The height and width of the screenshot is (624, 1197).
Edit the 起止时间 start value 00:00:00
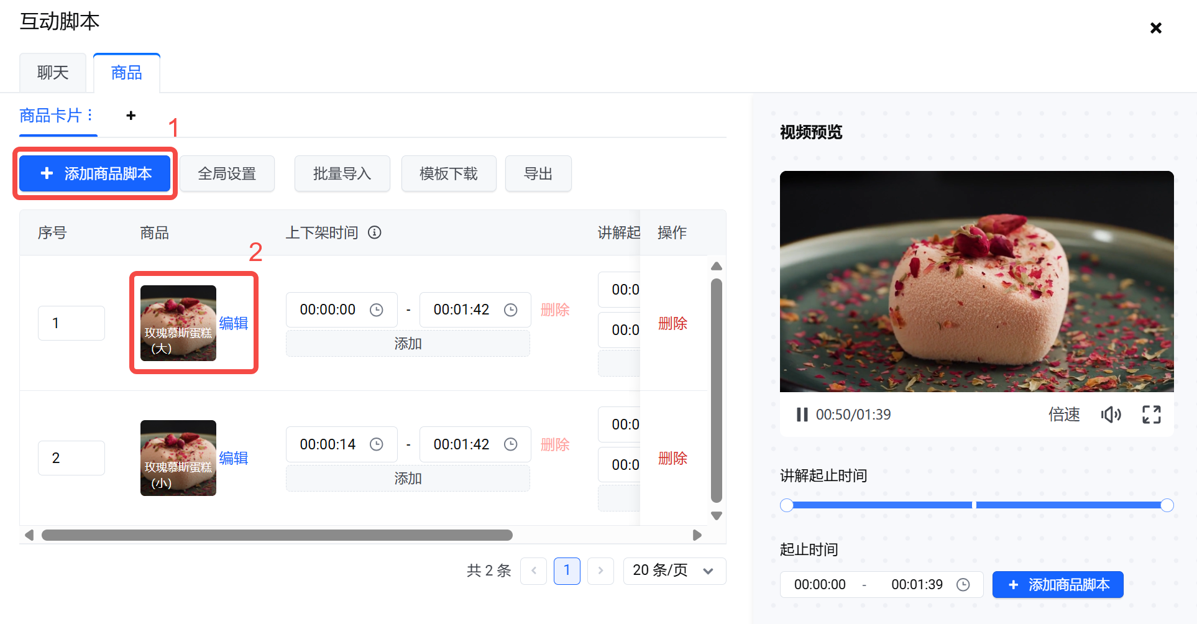820,585
